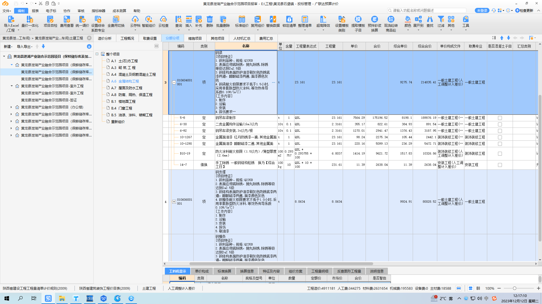Image resolution: width=542 pixels, height=304 pixels.
Task: Collapse item 010604001001 row
Action: click(x=174, y=82)
